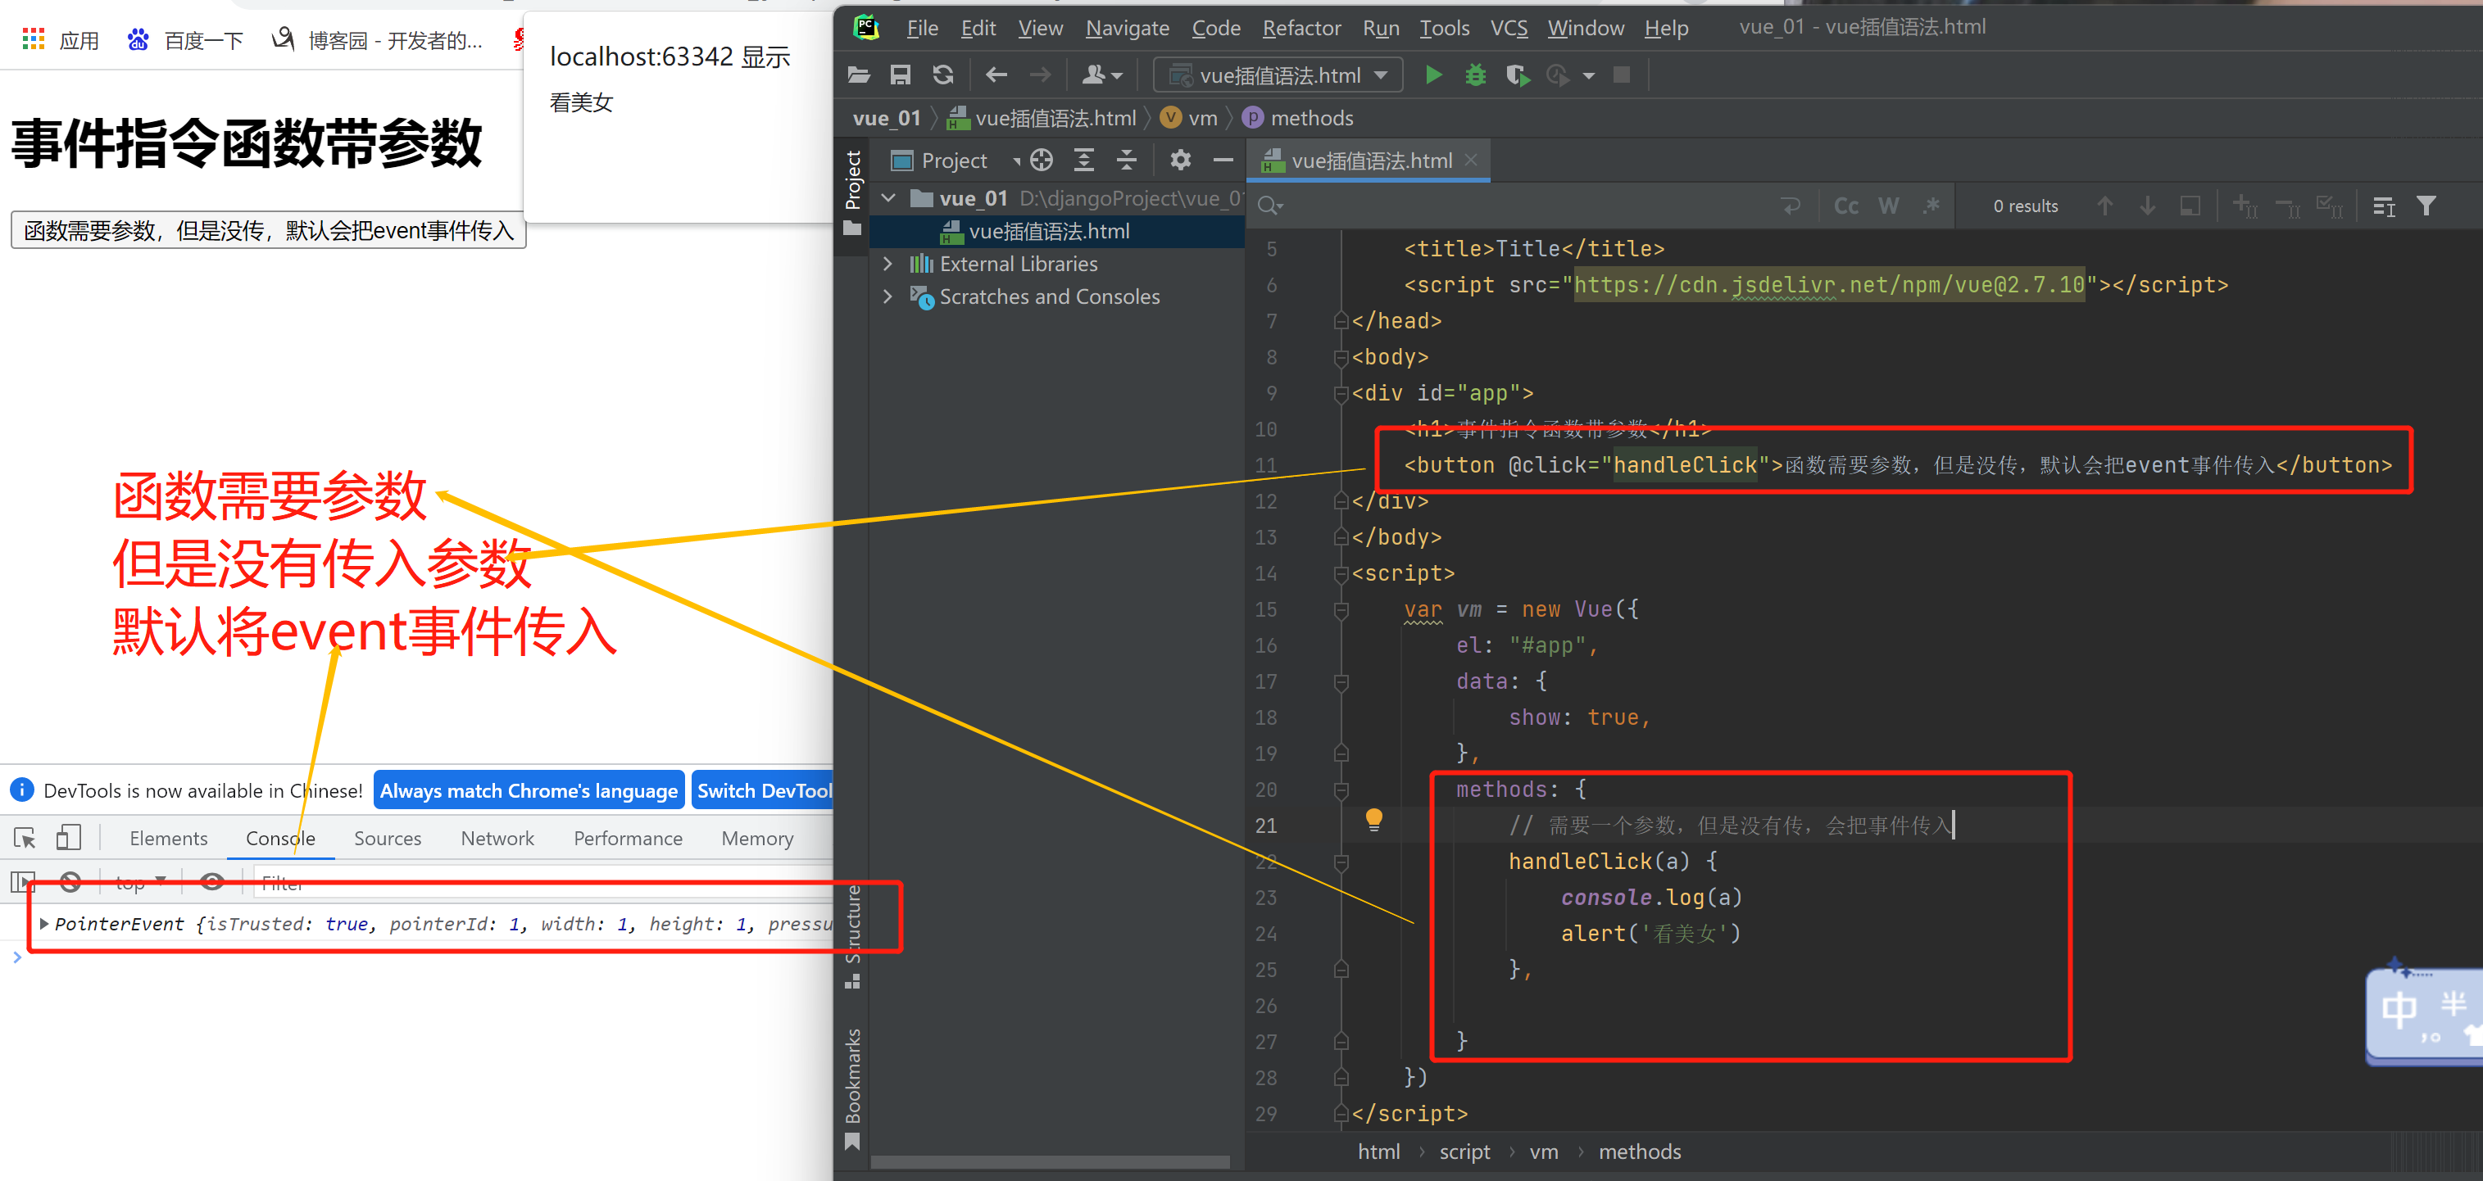This screenshot has width=2483, height=1181.
Task: Click script in the bottom breadcrumb
Action: (x=1464, y=1152)
